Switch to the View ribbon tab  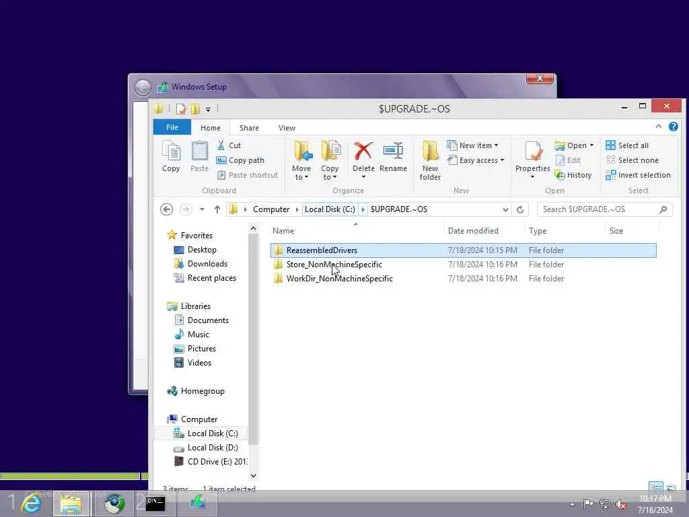click(x=287, y=128)
